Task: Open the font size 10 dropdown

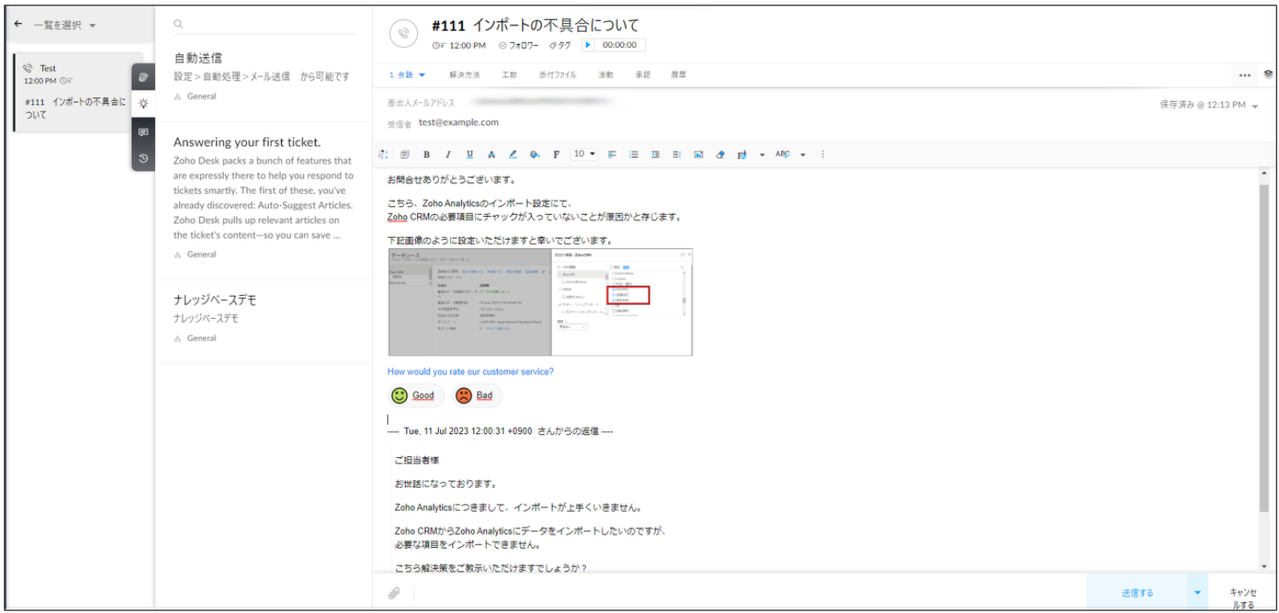Action: pyautogui.click(x=584, y=154)
